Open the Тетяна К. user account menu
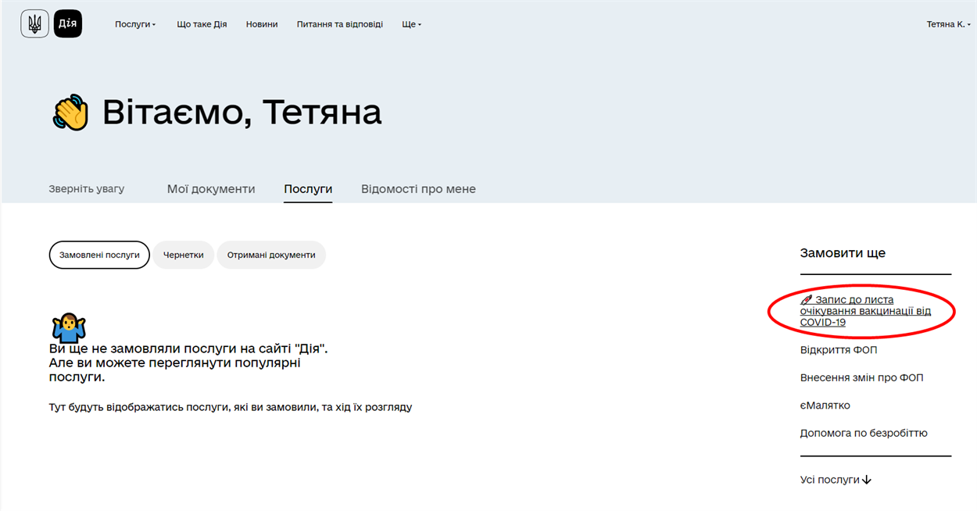Screen dimensions: 977x511 (x=948, y=24)
